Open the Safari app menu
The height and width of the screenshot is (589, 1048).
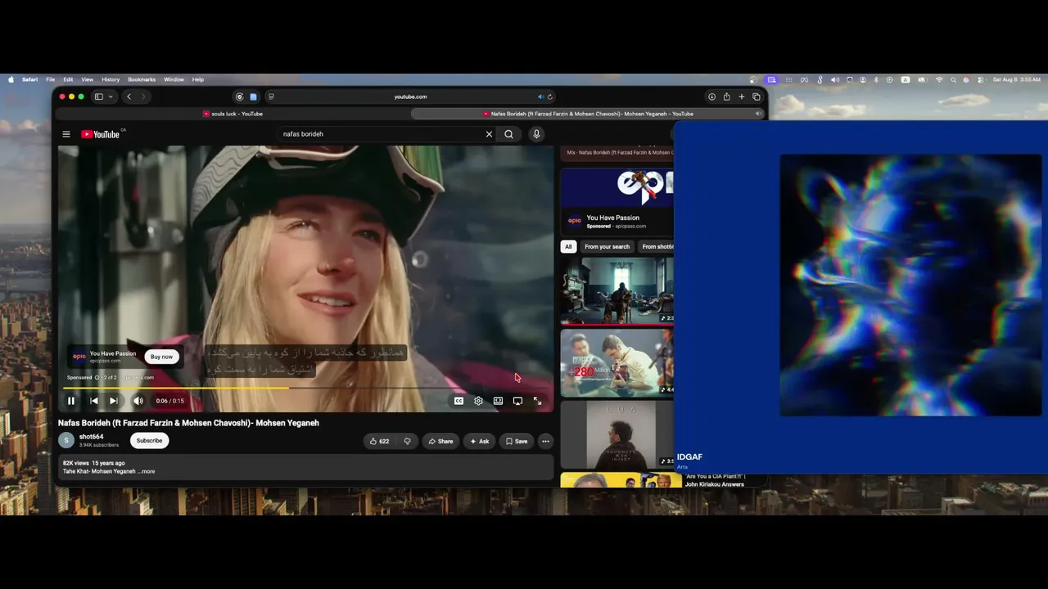[29, 79]
